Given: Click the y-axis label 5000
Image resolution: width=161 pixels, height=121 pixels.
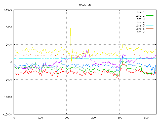Looking at the screenshot, I should pos(9,45).
